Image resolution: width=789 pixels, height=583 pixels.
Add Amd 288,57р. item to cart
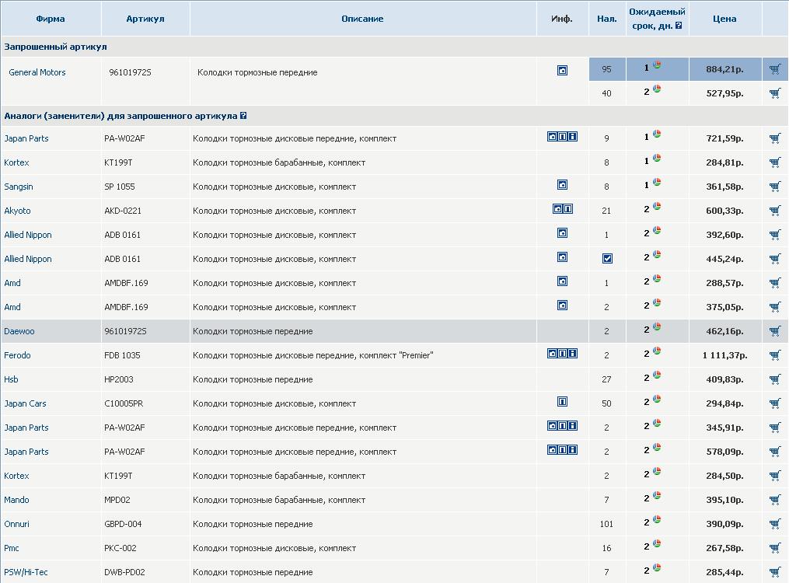[x=775, y=283]
